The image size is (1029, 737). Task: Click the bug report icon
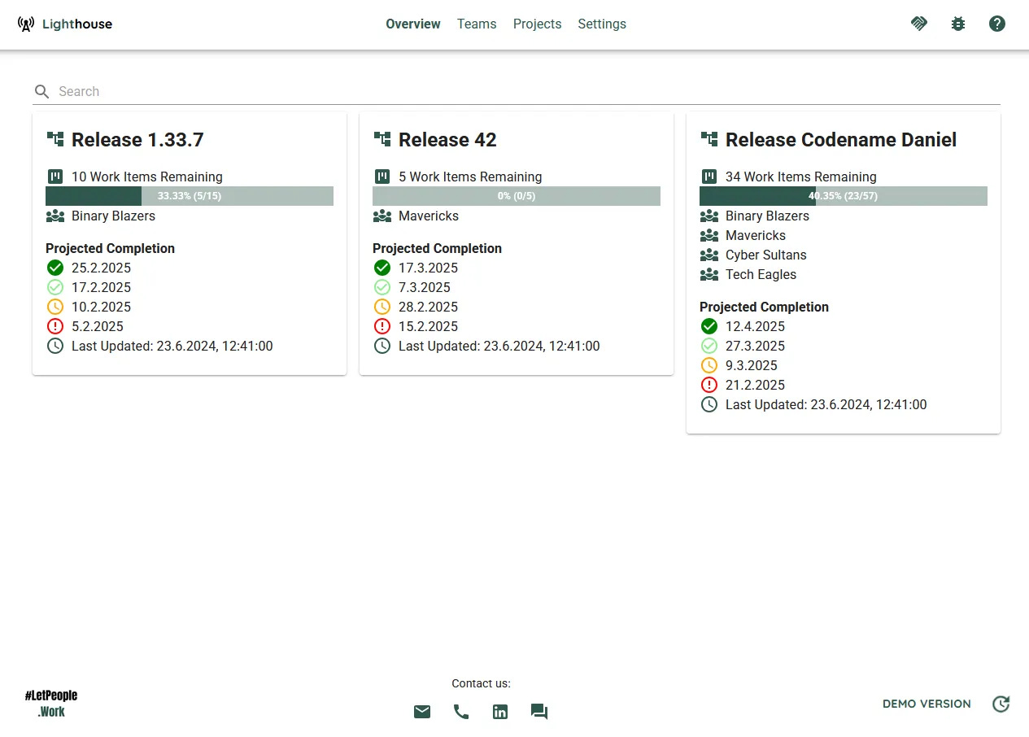[x=958, y=24]
